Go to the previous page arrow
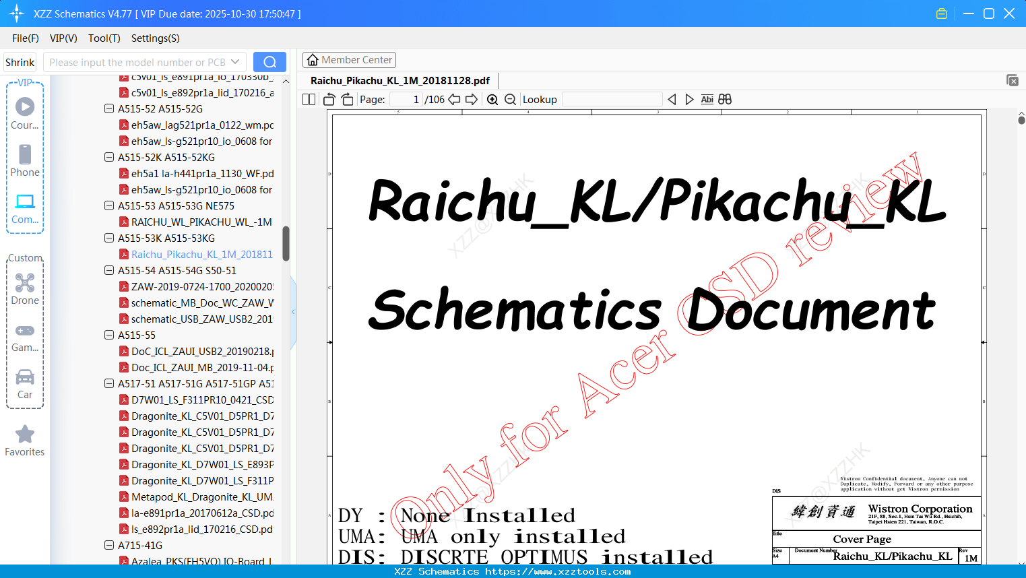Image resolution: width=1026 pixels, height=578 pixels. (x=454, y=100)
